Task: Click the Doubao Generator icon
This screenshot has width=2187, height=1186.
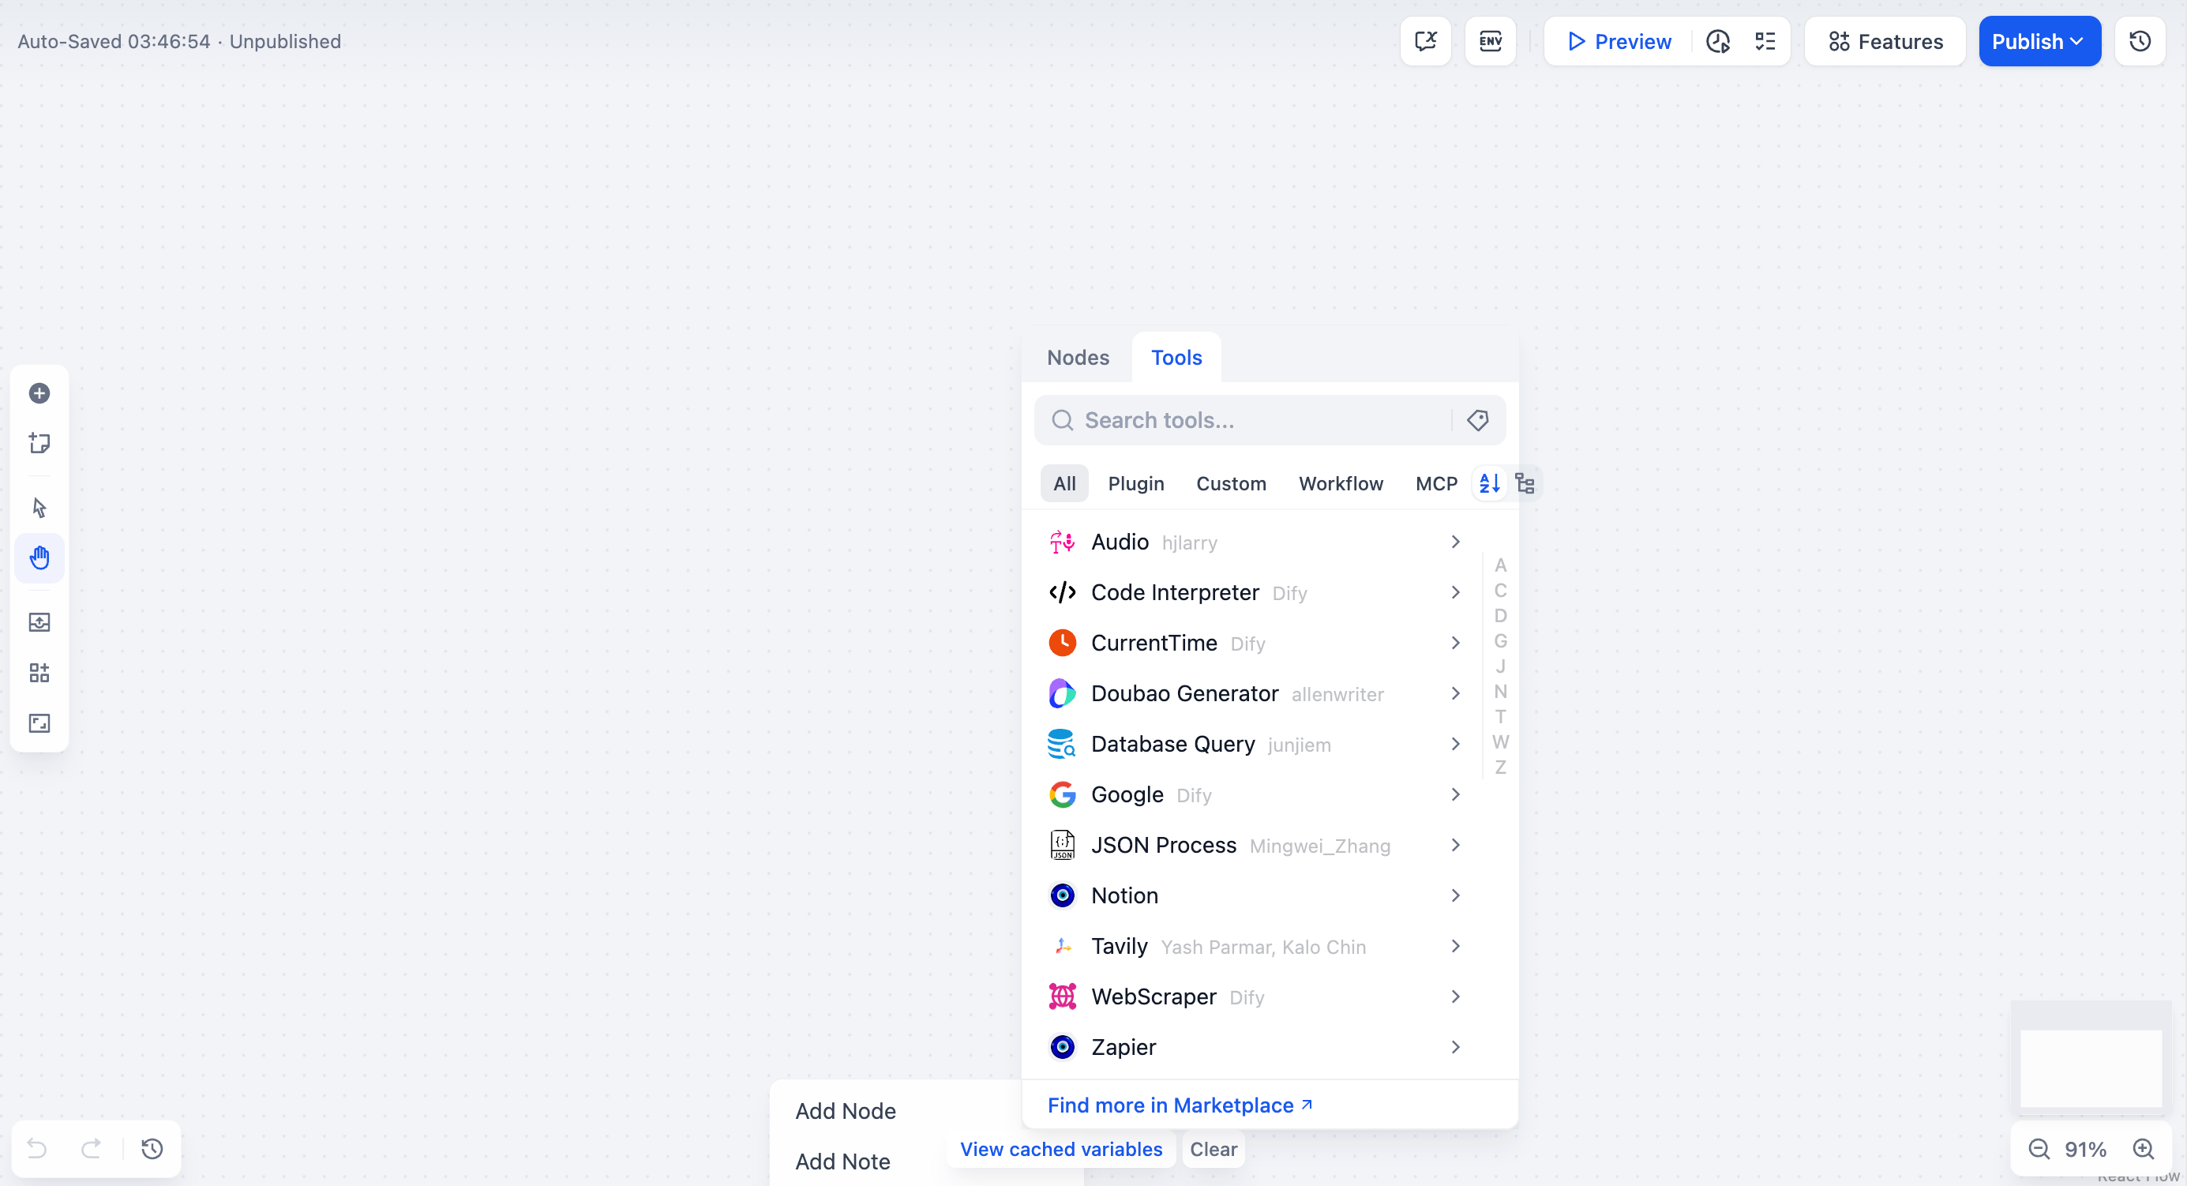Action: tap(1062, 692)
